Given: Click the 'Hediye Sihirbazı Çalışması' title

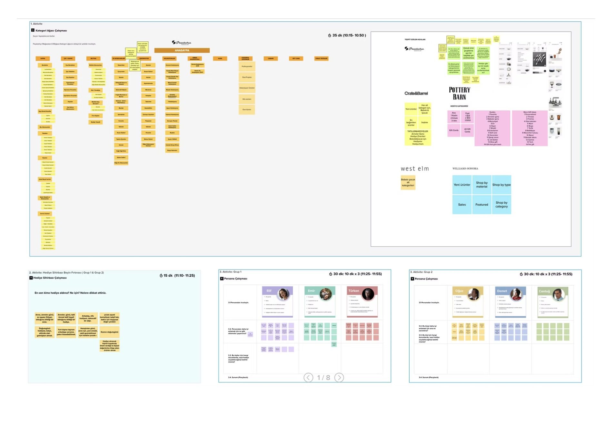Looking at the screenshot, I should 50,278.
